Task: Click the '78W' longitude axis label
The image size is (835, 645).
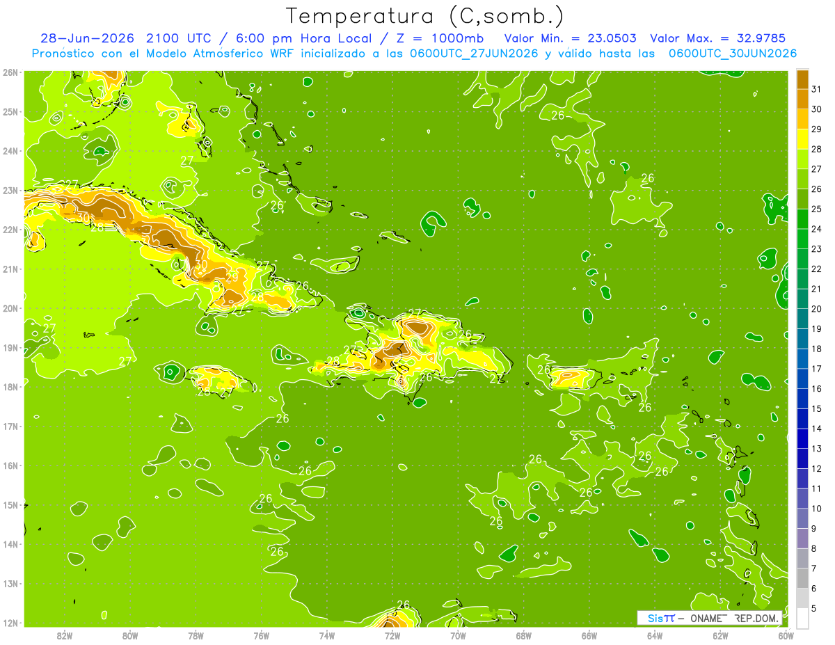Action: [196, 635]
